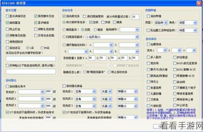Image resolution: width=203 pixels, height=132 pixels.
Task: Check the 支线 checkbox
Action: 103,22
